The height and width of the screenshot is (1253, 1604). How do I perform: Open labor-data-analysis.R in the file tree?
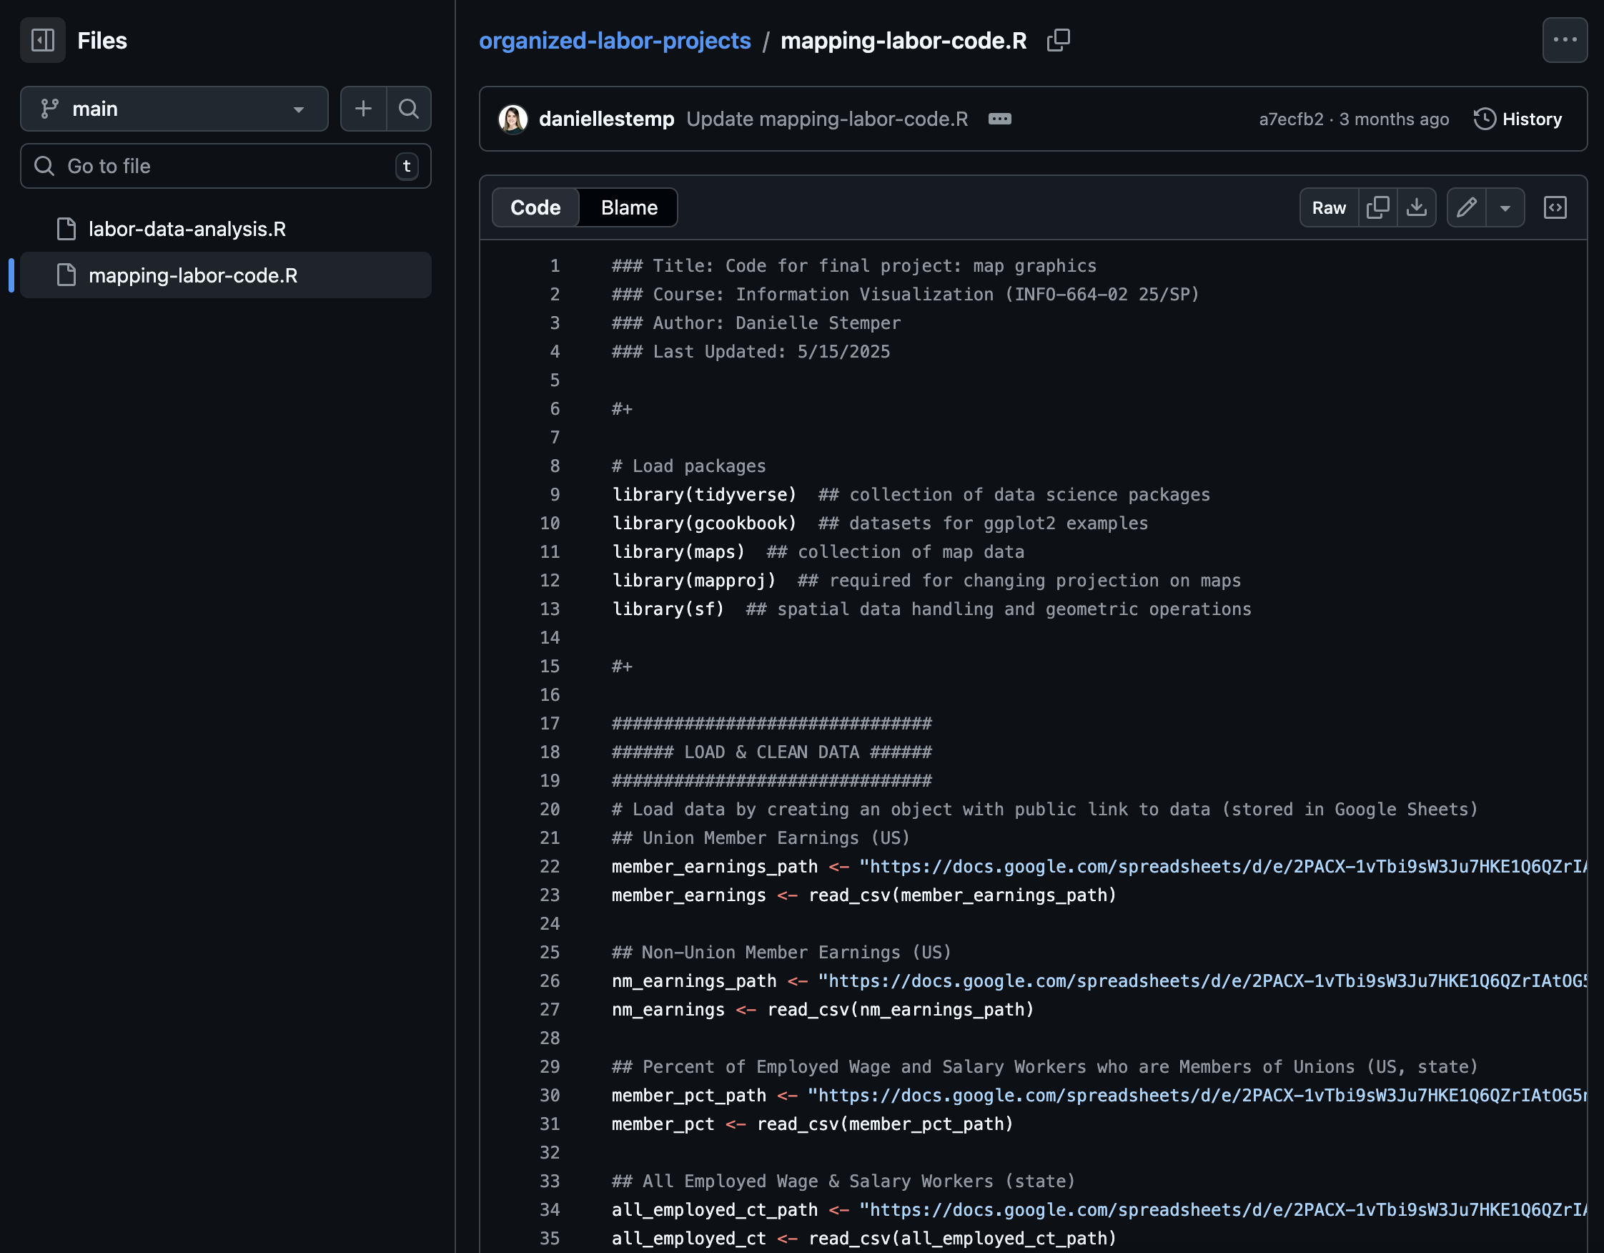187,230
